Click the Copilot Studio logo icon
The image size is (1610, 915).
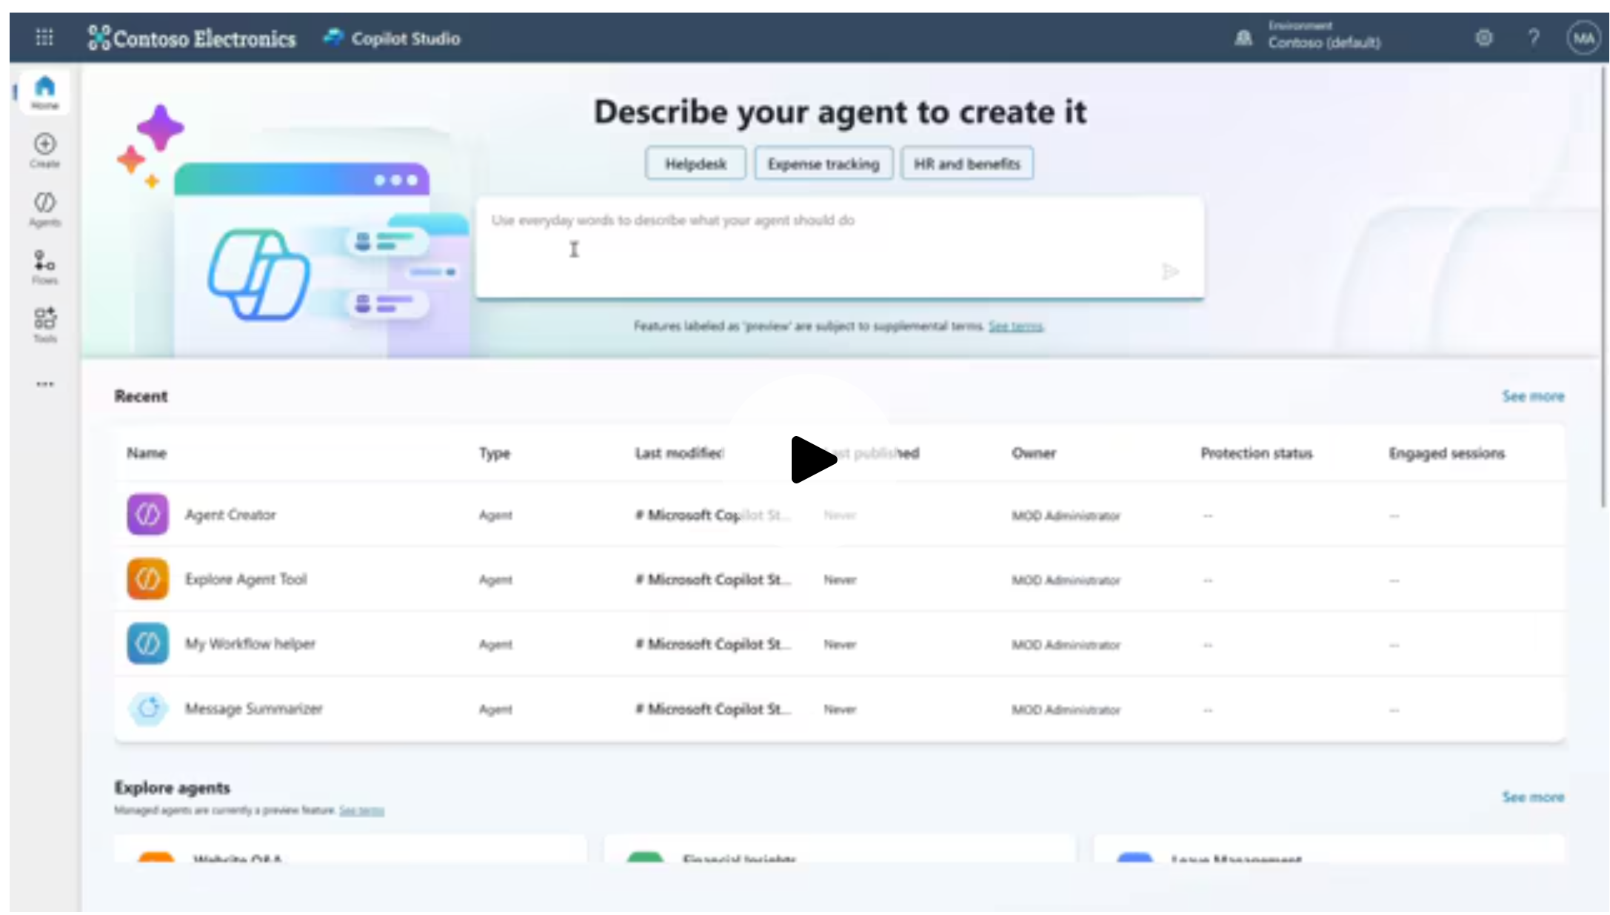(334, 37)
